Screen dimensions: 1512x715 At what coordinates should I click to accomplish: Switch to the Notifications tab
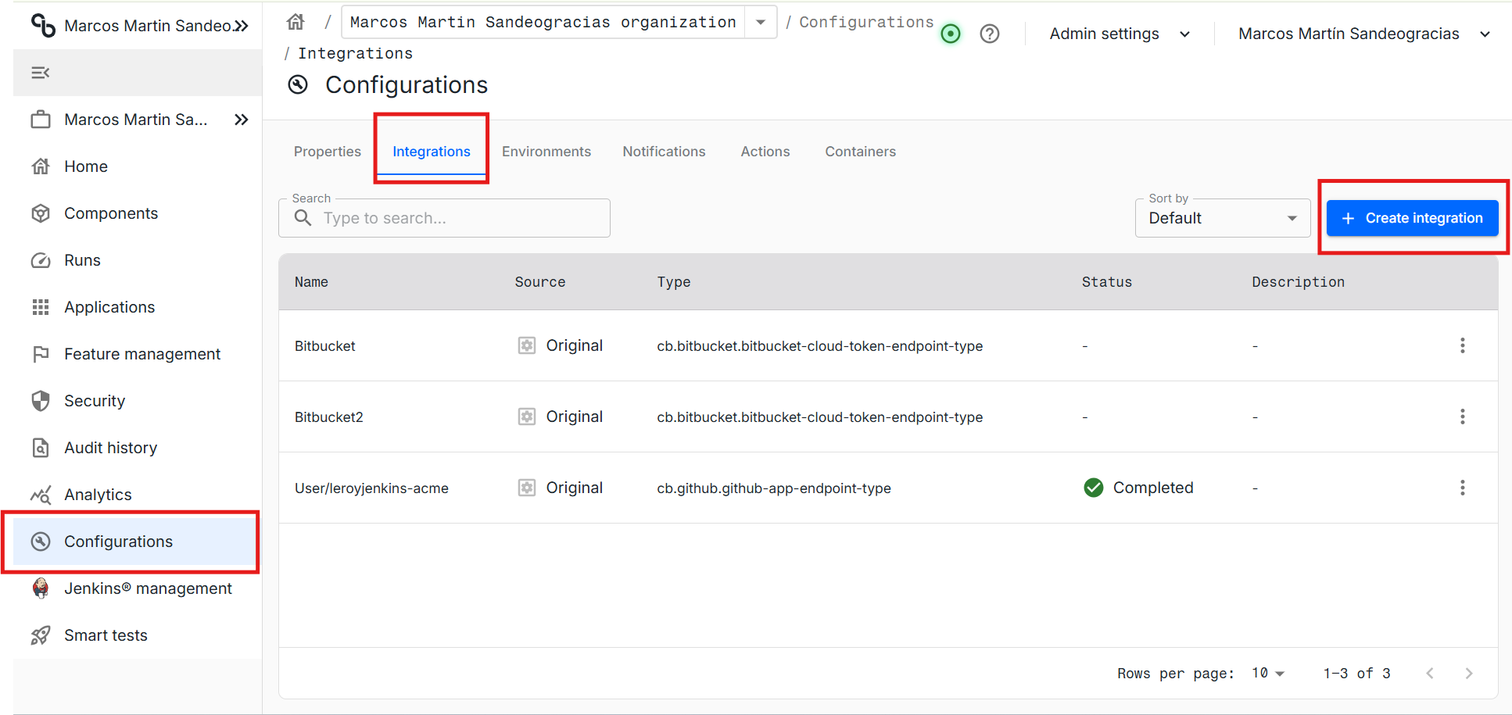[x=664, y=152]
